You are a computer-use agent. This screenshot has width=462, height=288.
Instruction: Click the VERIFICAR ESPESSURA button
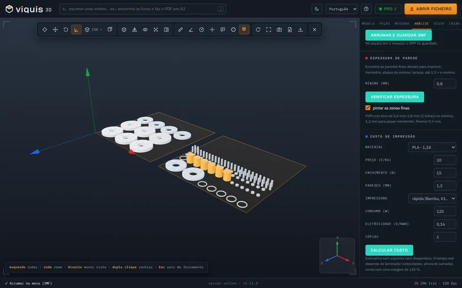click(x=395, y=97)
